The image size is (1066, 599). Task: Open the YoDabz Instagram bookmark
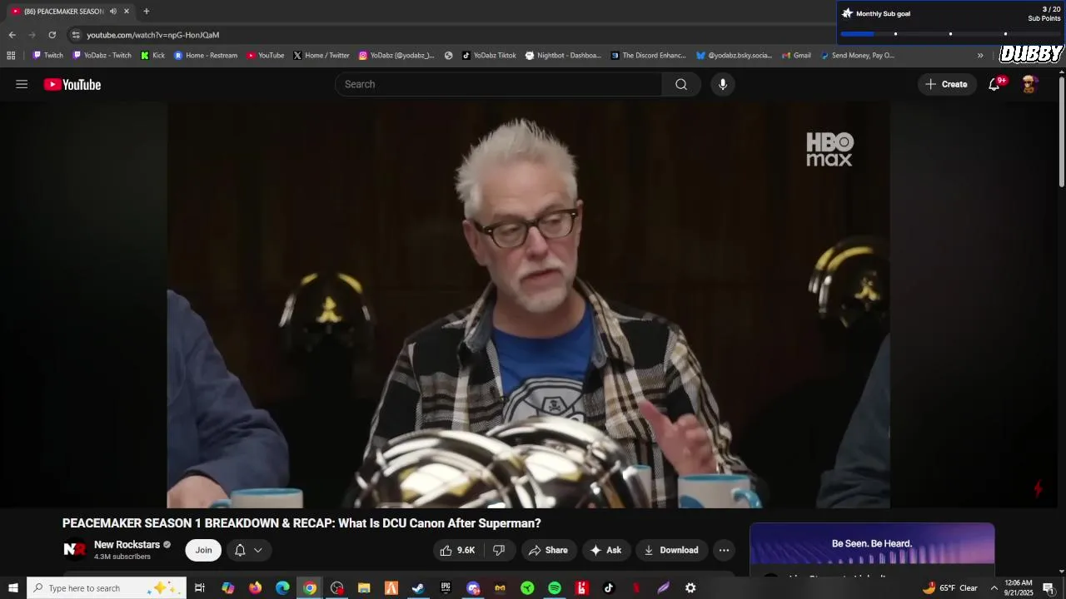(396, 56)
